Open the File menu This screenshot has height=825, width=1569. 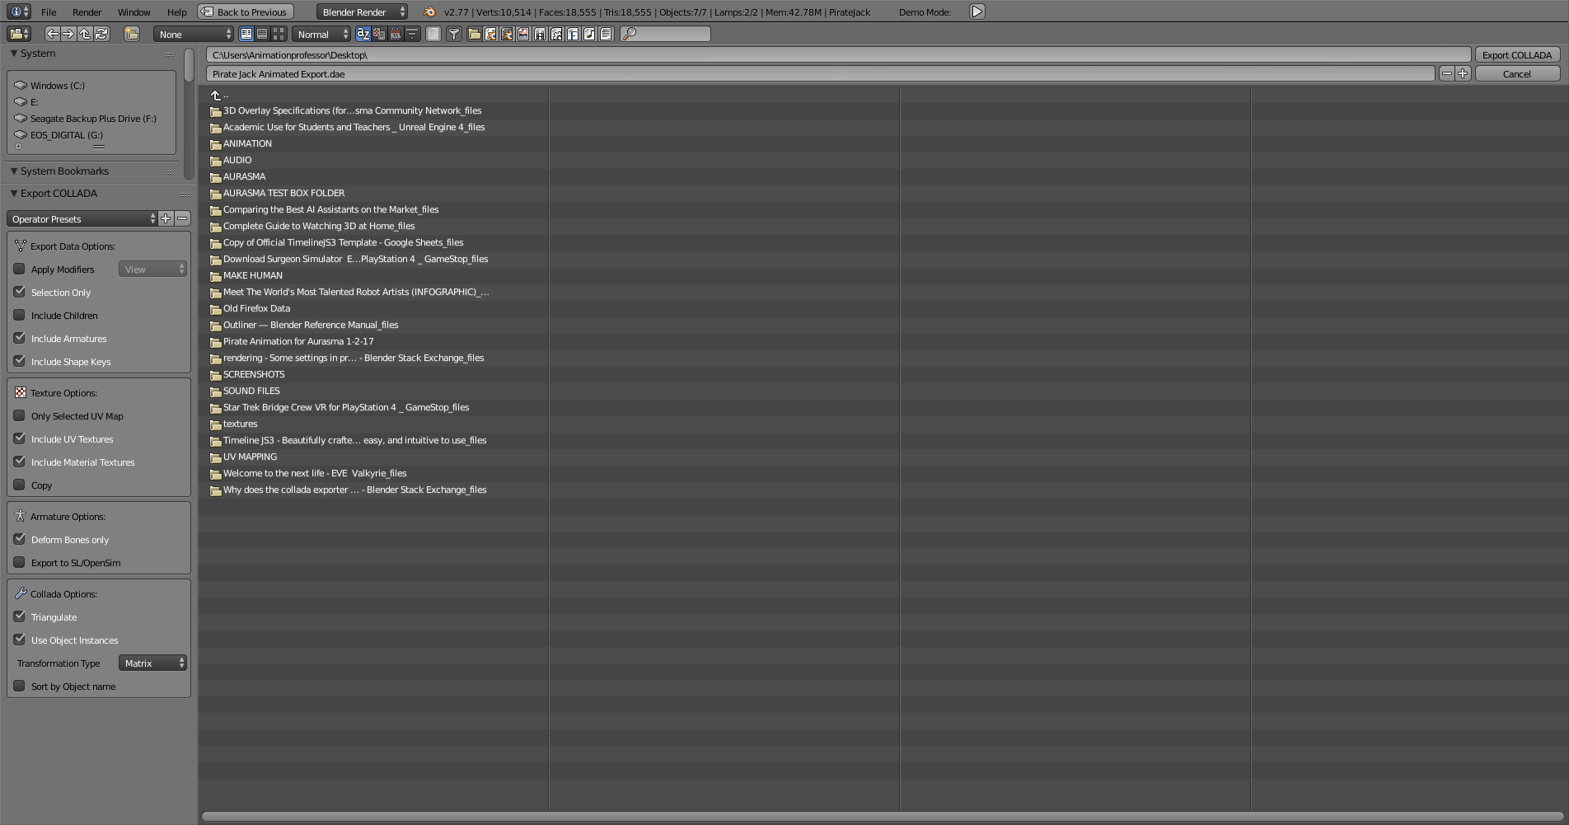(x=48, y=12)
